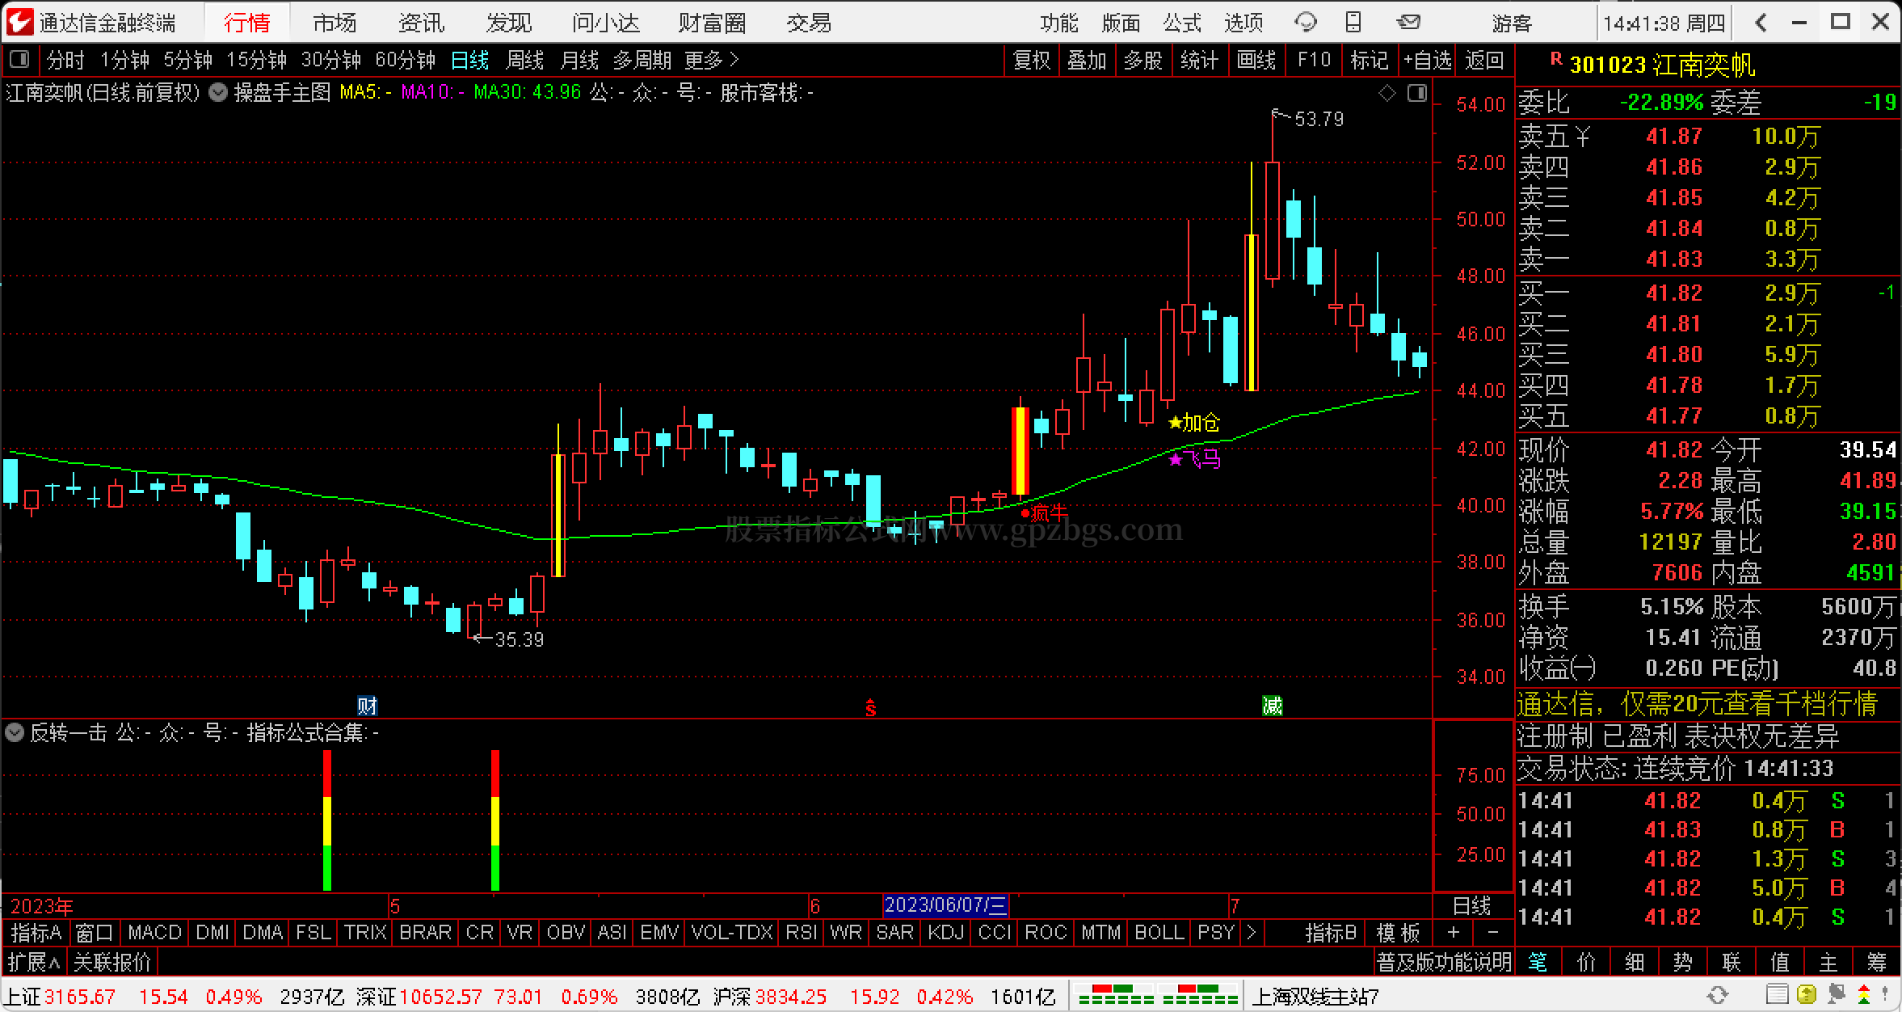Toggle the chart panel layout icon beside the diamond
The height and width of the screenshot is (1012, 1902).
[1416, 94]
